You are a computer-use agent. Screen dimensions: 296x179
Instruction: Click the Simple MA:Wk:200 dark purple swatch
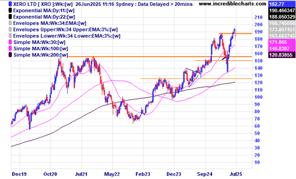[x=10, y=55]
